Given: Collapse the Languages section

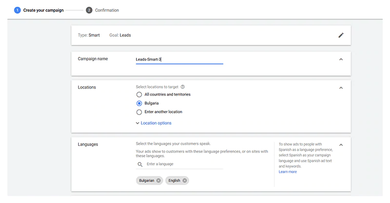Looking at the screenshot, I should point(341,145).
